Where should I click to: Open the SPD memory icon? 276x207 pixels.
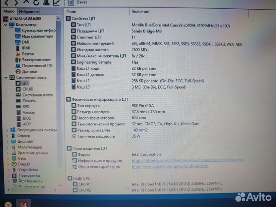18,107
